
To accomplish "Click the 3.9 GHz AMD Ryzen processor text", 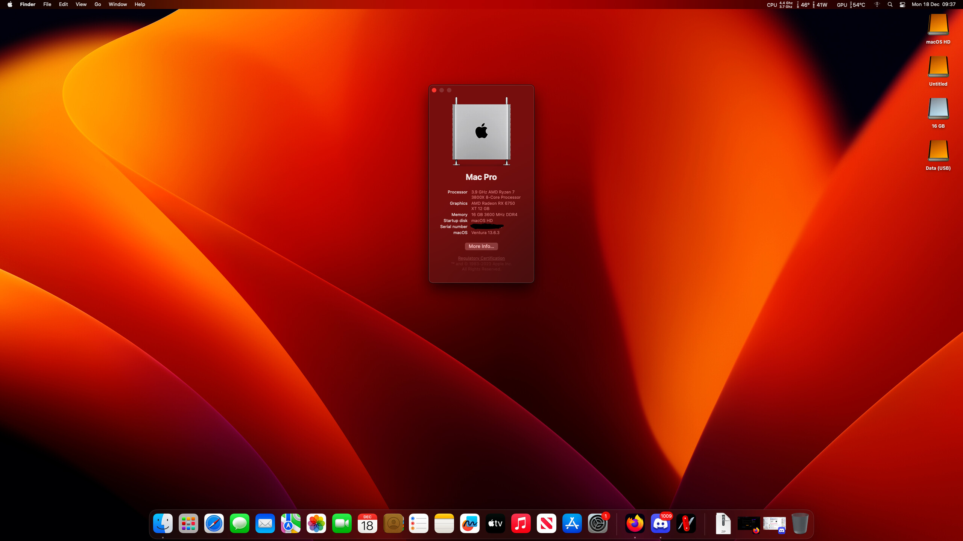I will (x=496, y=195).
